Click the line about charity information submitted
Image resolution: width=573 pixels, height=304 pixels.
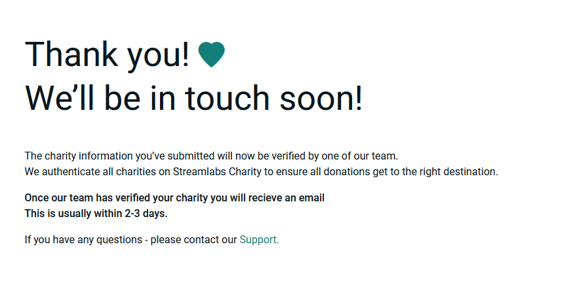tap(211, 156)
